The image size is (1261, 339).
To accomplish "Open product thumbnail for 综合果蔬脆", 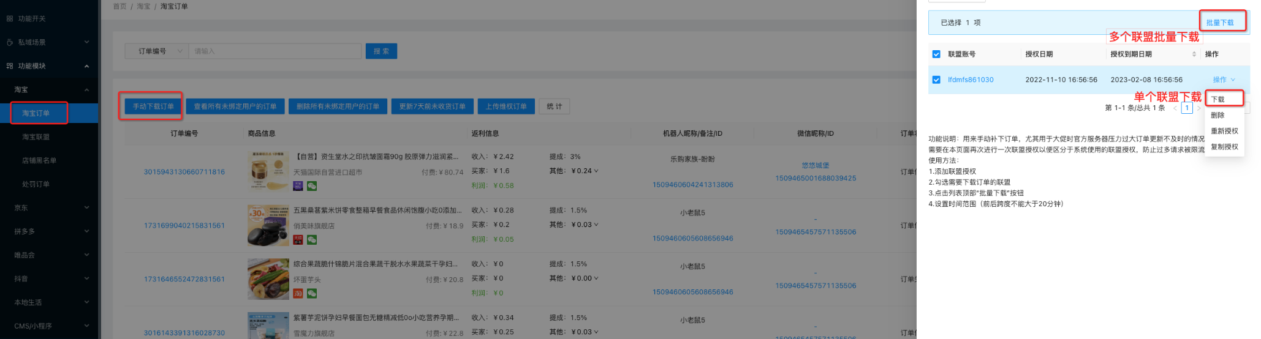I will pyautogui.click(x=268, y=279).
